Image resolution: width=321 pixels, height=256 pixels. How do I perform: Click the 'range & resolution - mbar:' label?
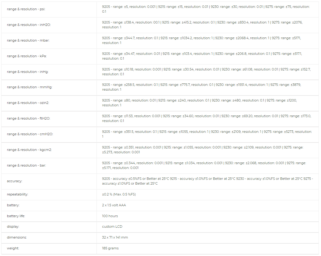point(27,41)
